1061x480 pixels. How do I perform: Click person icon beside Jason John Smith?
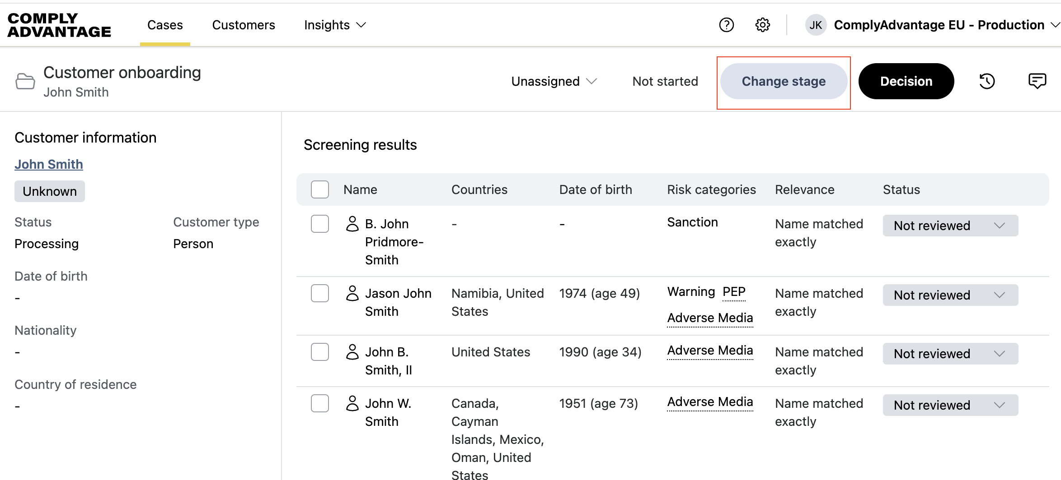[x=352, y=293]
